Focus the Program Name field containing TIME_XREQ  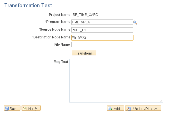pyautogui.click(x=102, y=22)
